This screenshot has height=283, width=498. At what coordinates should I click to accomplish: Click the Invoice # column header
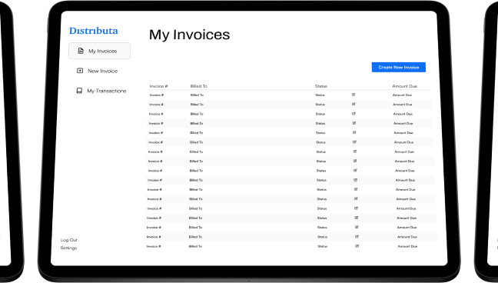158,86
